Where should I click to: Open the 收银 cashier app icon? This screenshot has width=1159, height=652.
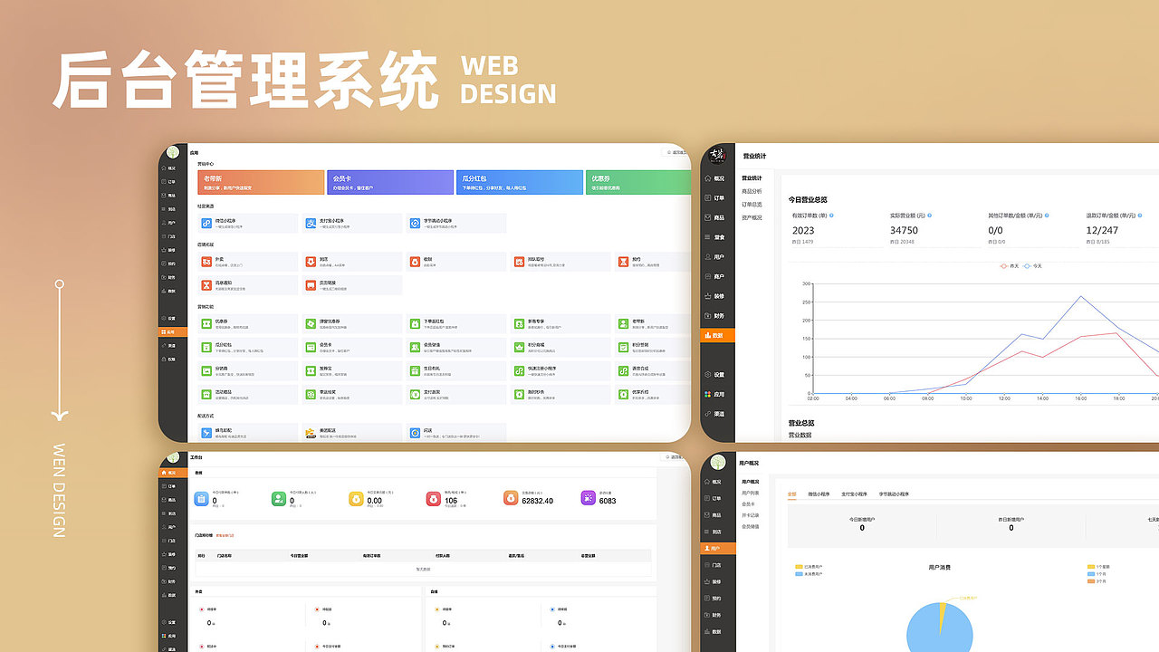415,262
